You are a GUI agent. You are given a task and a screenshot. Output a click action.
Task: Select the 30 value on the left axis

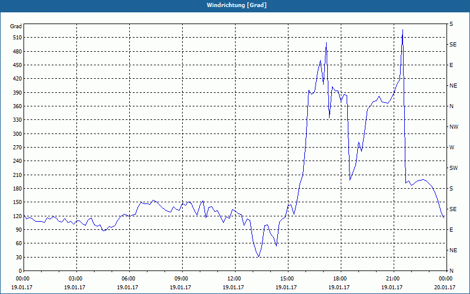coord(19,258)
